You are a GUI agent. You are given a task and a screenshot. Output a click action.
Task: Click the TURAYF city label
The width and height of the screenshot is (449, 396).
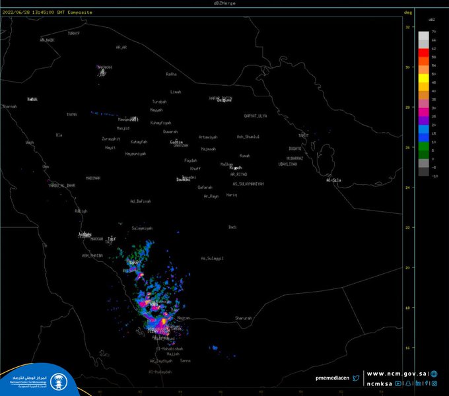point(73,34)
